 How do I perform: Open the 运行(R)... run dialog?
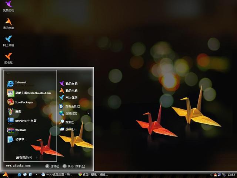coord(68,129)
